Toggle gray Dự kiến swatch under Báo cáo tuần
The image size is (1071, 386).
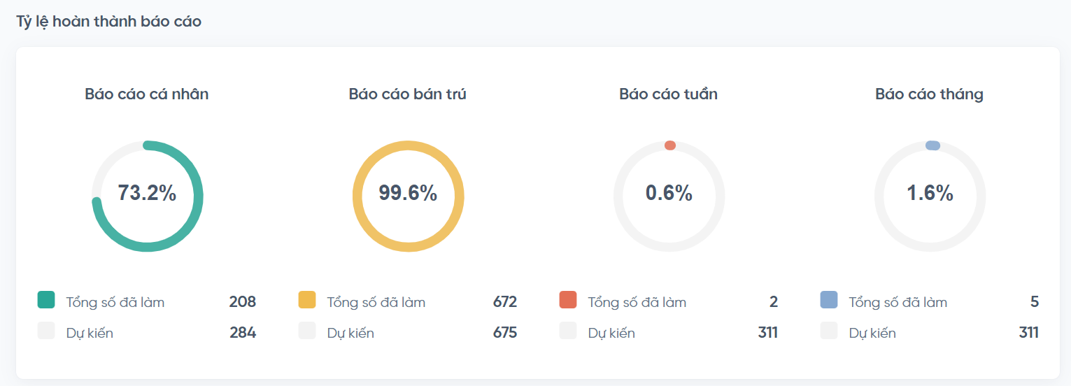pos(568,331)
